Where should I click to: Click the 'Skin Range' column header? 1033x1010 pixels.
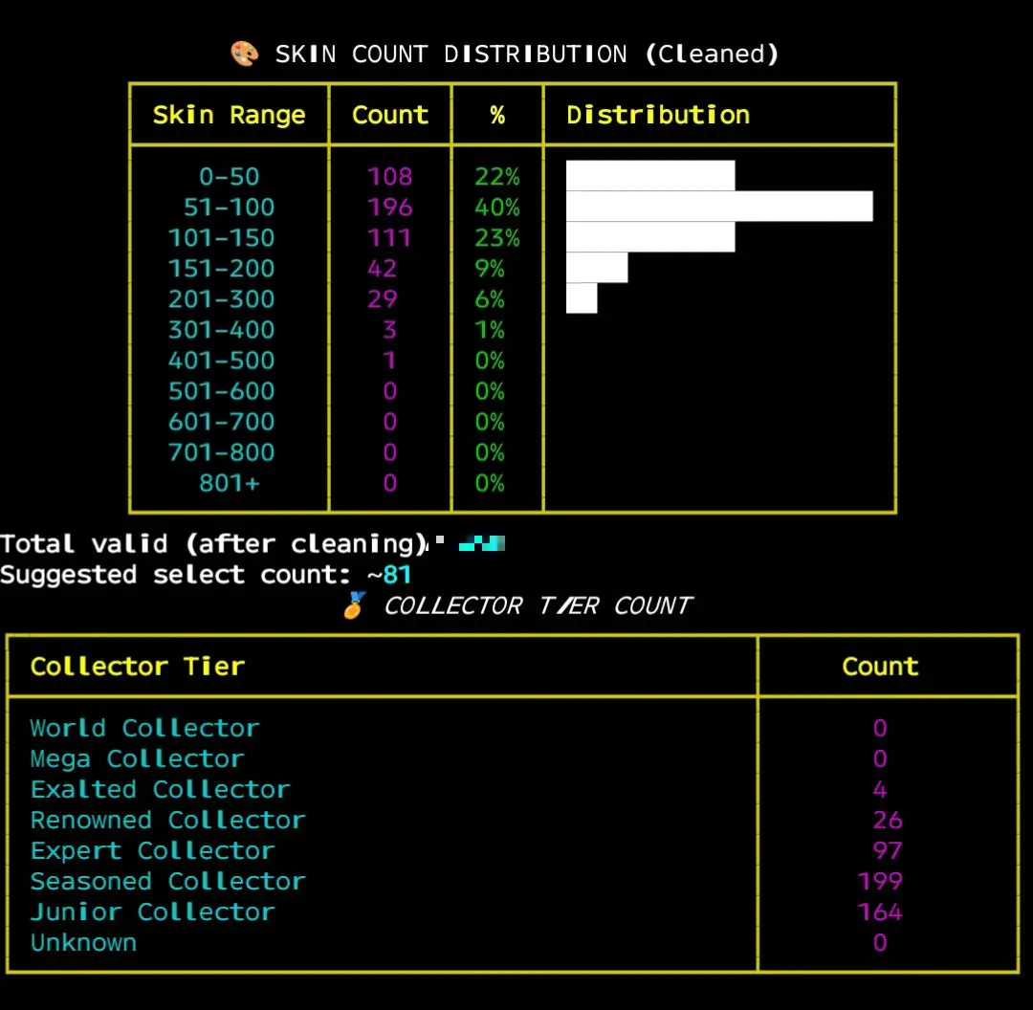click(x=229, y=116)
